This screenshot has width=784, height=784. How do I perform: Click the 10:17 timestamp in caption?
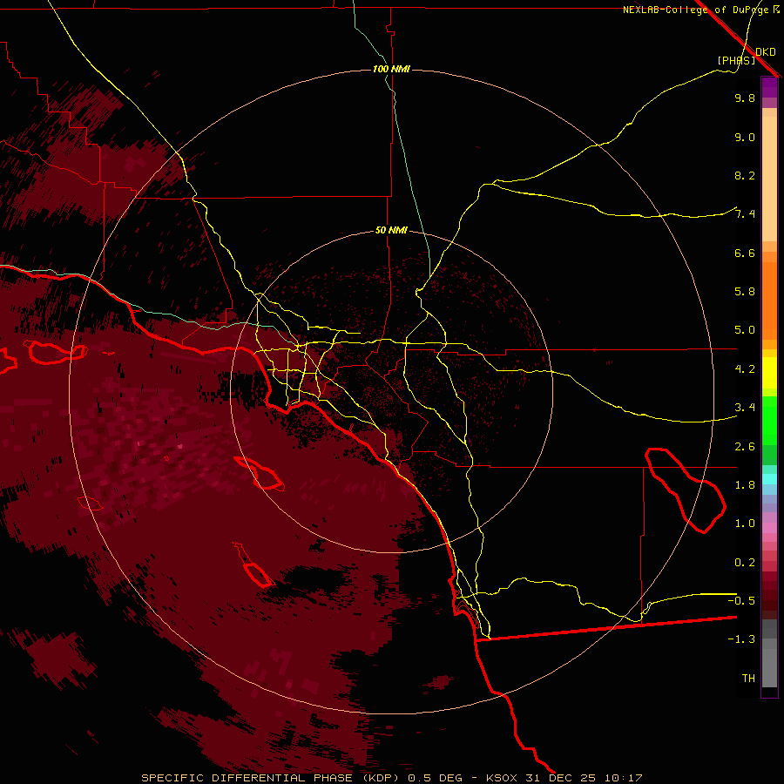(623, 778)
